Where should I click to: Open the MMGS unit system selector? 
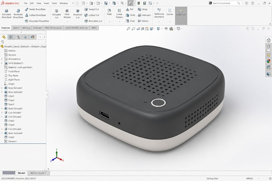[250, 178]
